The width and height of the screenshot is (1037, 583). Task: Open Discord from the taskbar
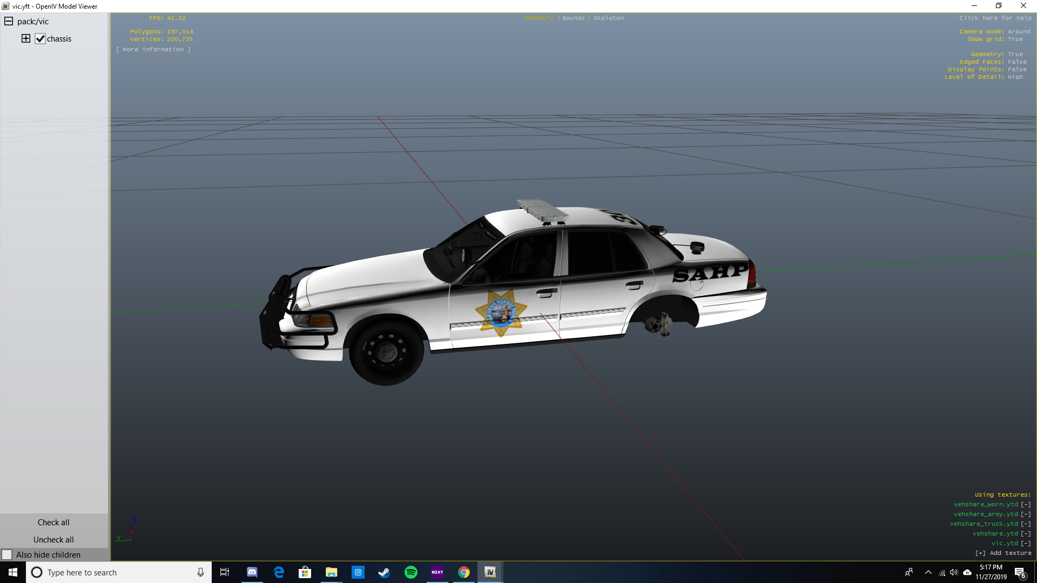coord(252,572)
